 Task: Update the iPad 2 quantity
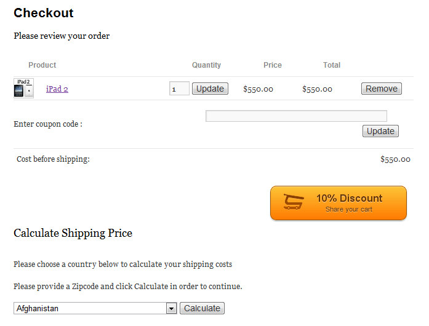tap(210, 89)
